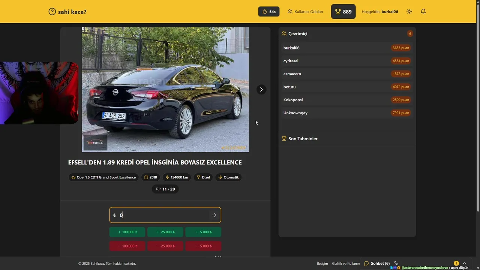Click the Opel 1.6 CDTI model tag
Viewport: 480px width, 270px height.
(x=103, y=177)
